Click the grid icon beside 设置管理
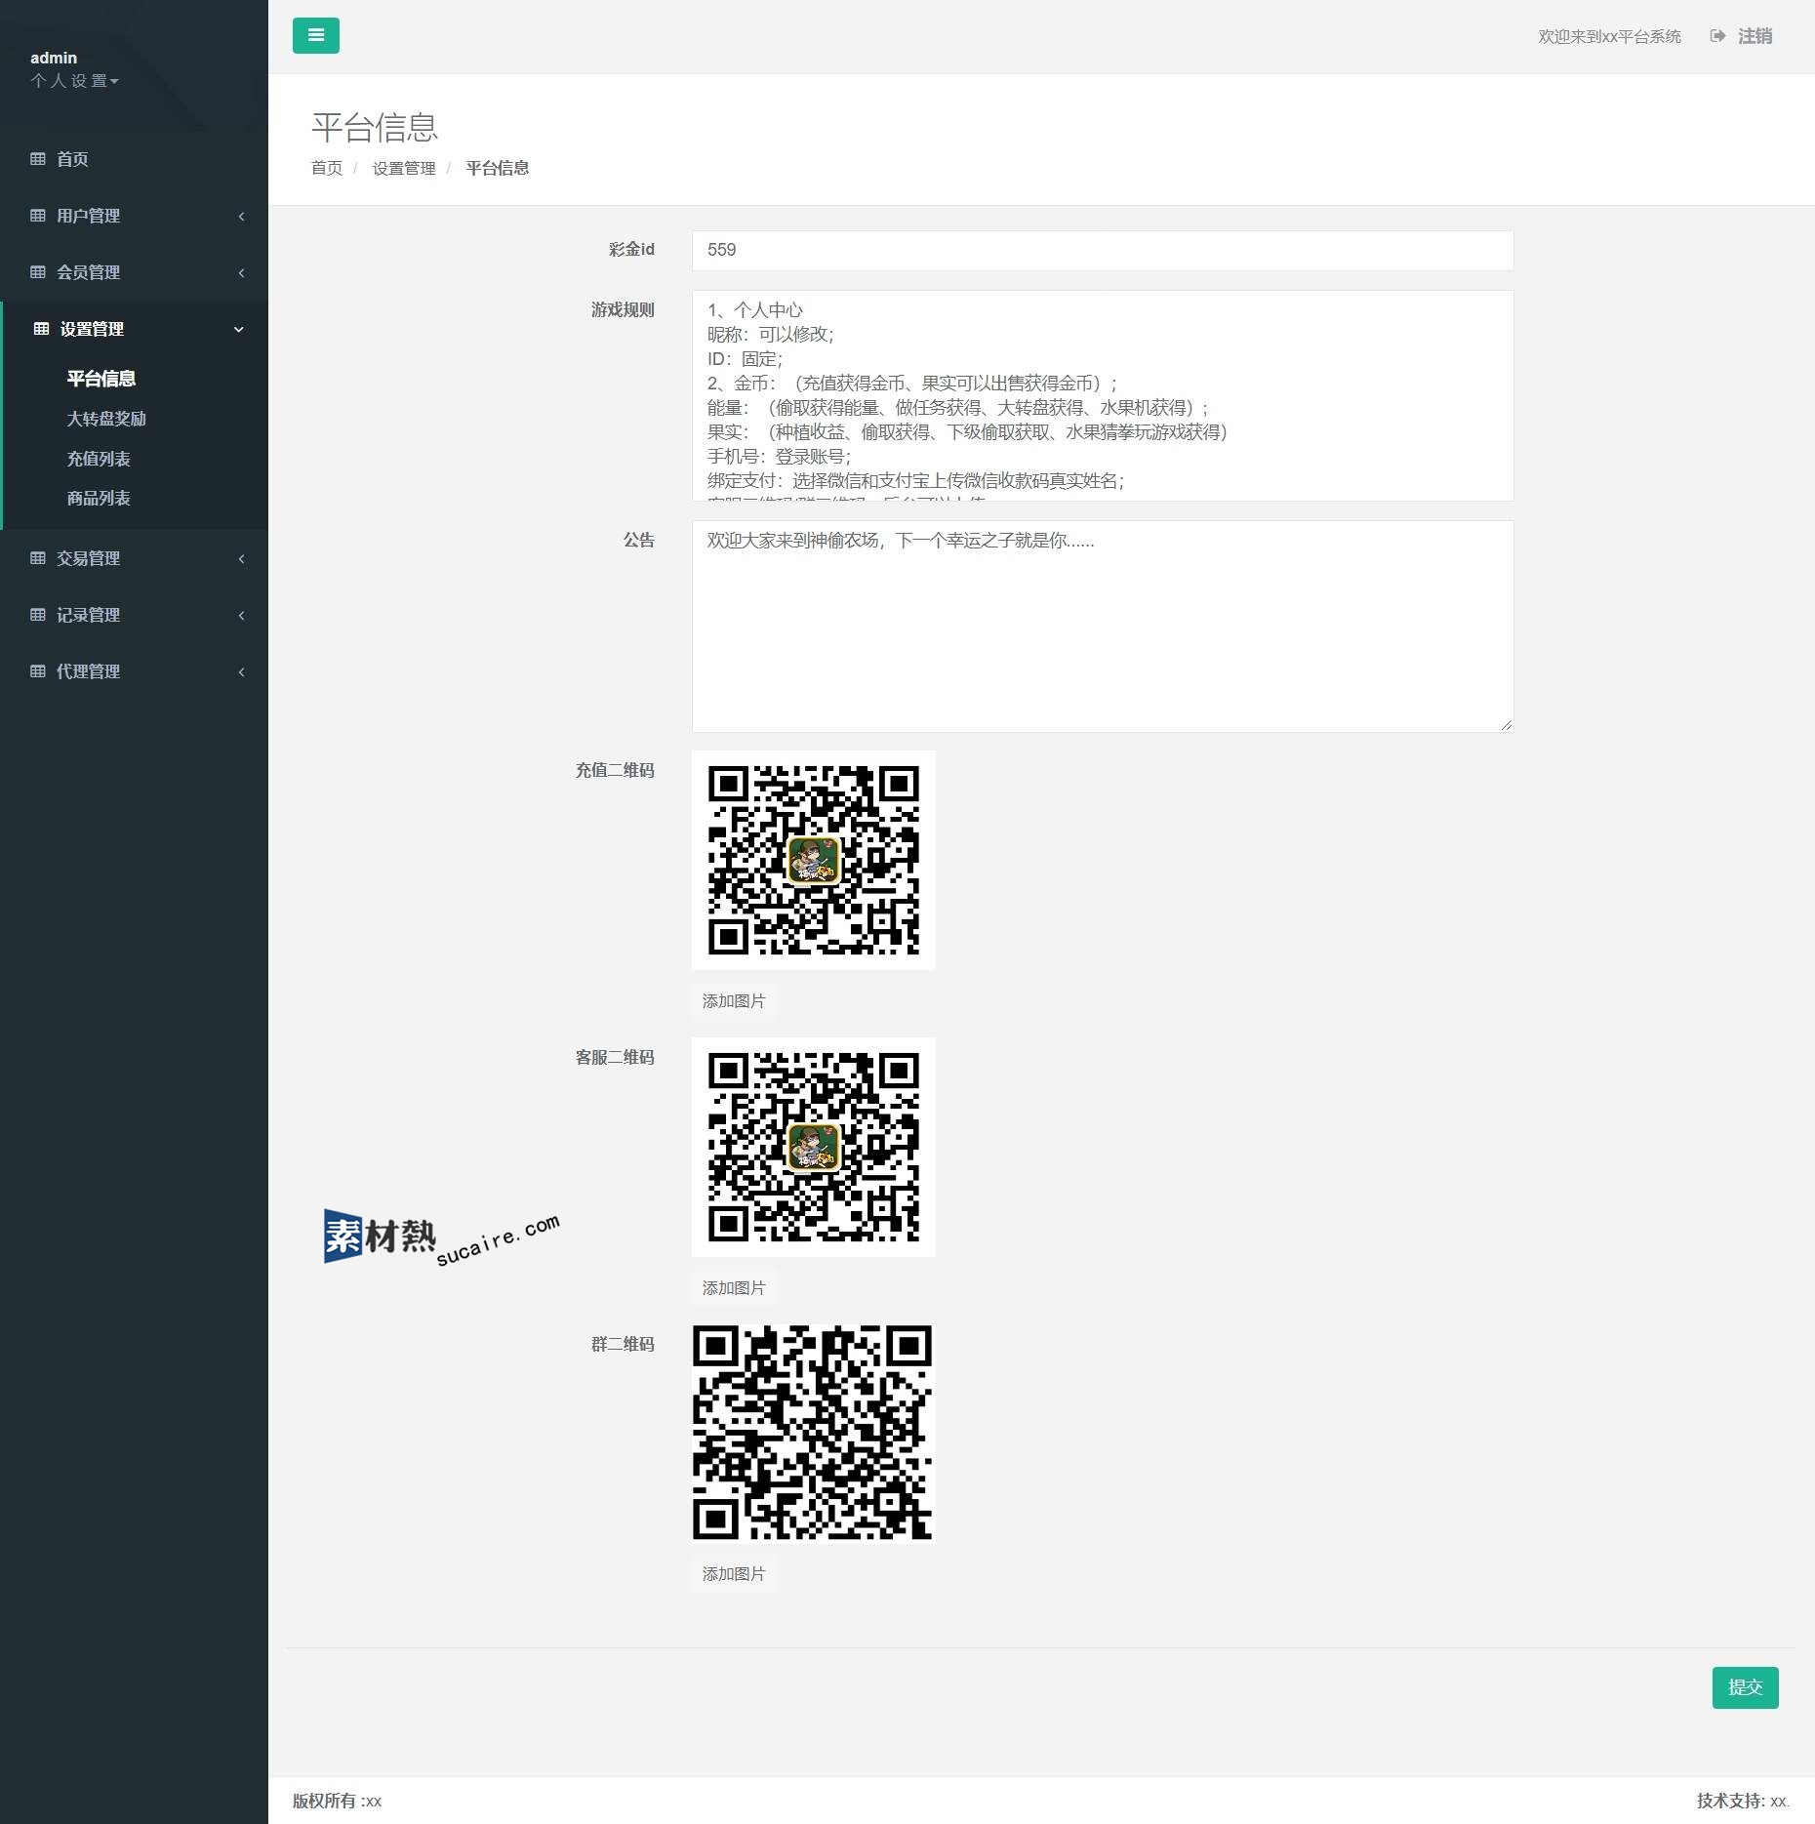The height and width of the screenshot is (1824, 1815). pos(41,329)
